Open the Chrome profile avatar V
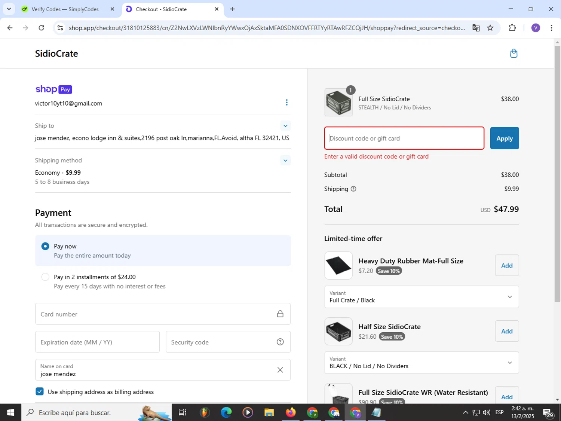Image resolution: width=561 pixels, height=421 pixels. point(536,28)
